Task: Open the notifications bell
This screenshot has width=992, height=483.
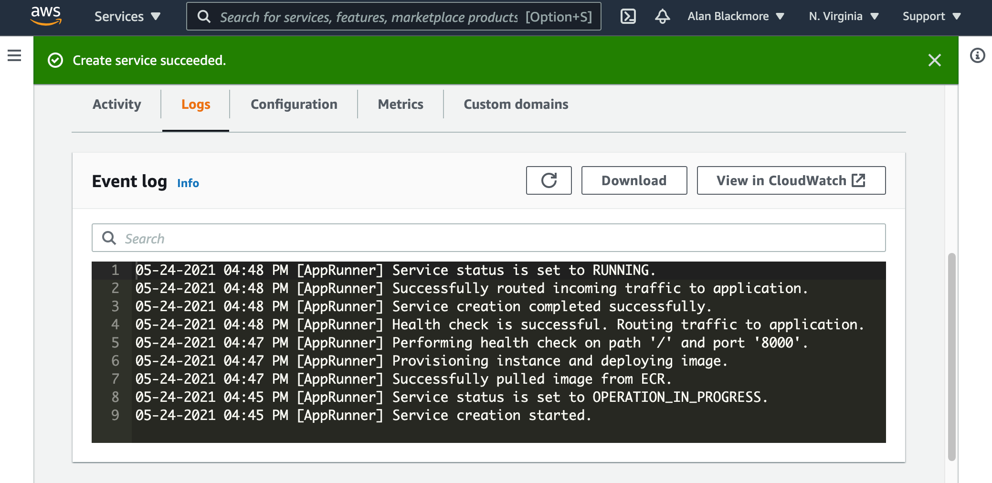Action: pos(662,17)
